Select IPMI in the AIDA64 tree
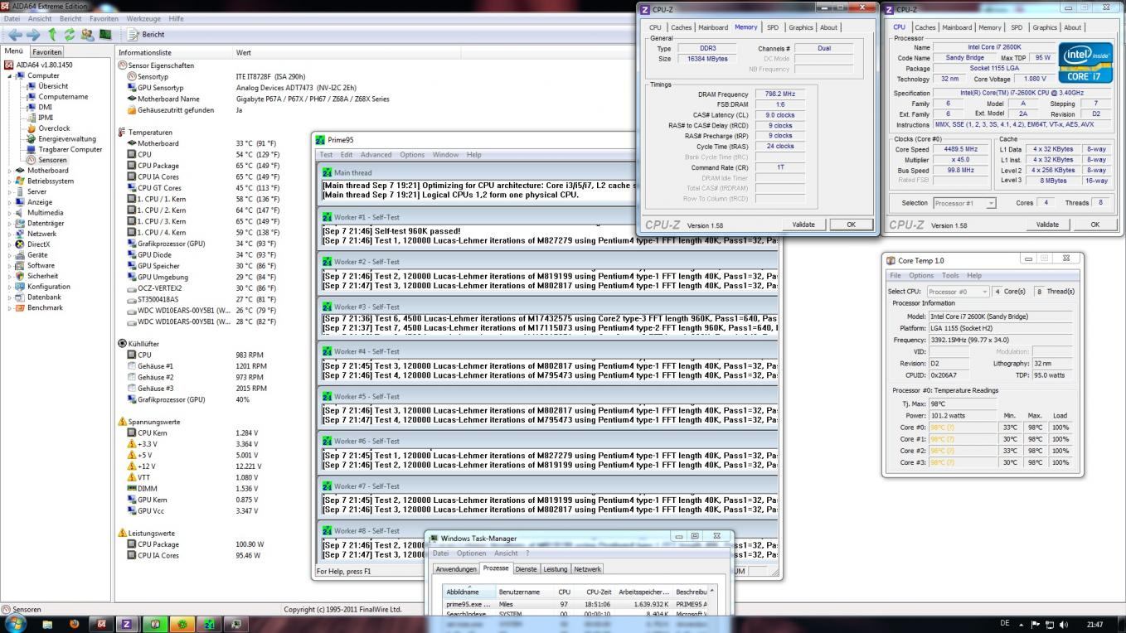This screenshot has width=1126, height=633. pos(45,118)
